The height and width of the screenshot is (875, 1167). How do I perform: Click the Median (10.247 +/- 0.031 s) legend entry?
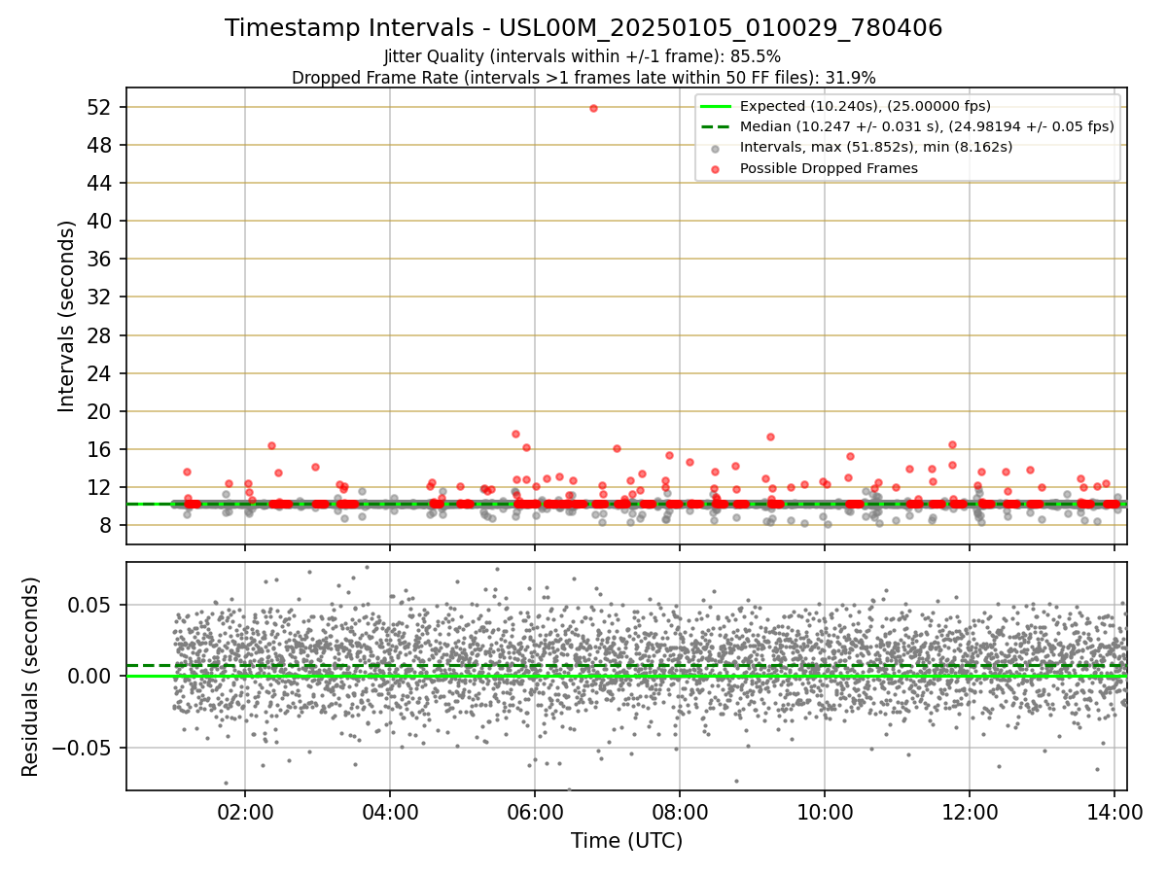(927, 126)
